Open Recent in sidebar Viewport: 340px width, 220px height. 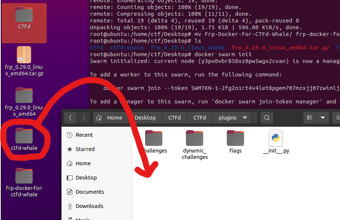click(97, 135)
